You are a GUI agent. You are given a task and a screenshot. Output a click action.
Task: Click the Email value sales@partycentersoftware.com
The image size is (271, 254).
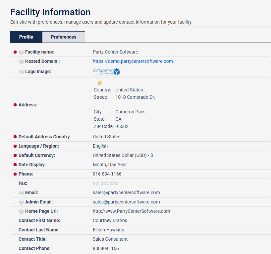coord(126,192)
